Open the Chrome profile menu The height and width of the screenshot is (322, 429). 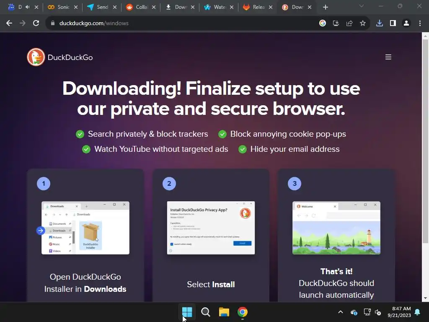tap(406, 23)
